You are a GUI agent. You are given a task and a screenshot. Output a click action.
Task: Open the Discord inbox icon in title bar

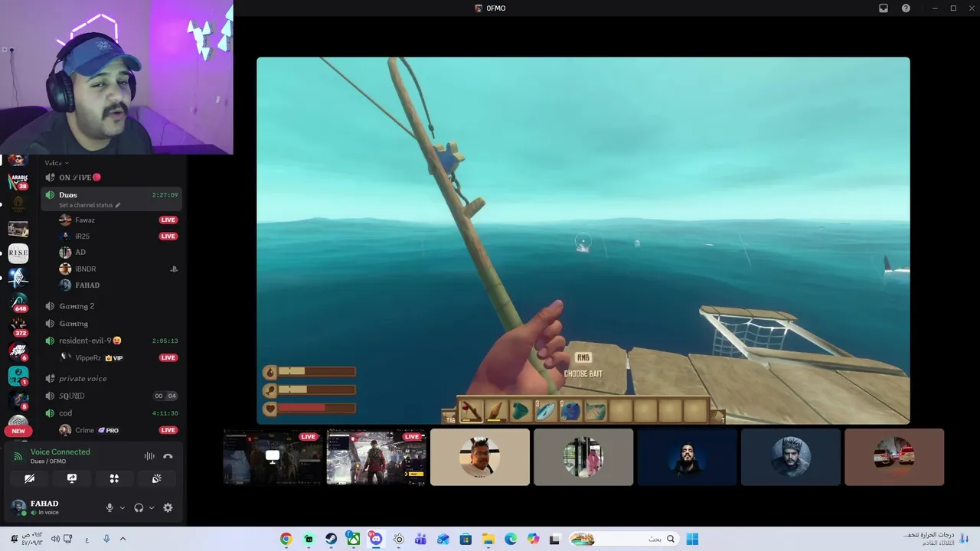[x=884, y=8]
